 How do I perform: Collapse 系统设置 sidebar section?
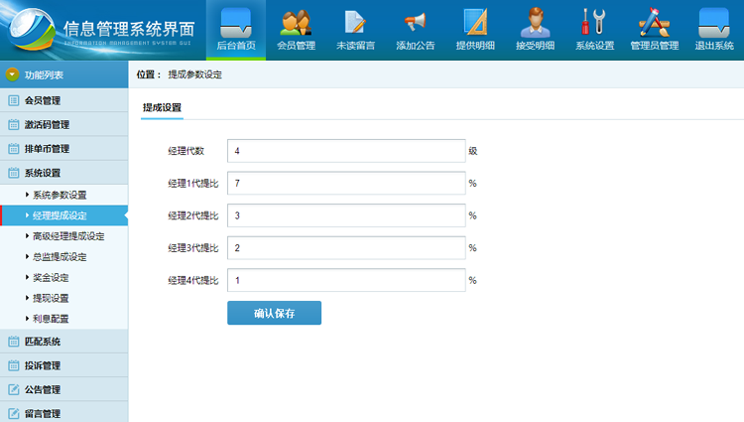[64, 173]
